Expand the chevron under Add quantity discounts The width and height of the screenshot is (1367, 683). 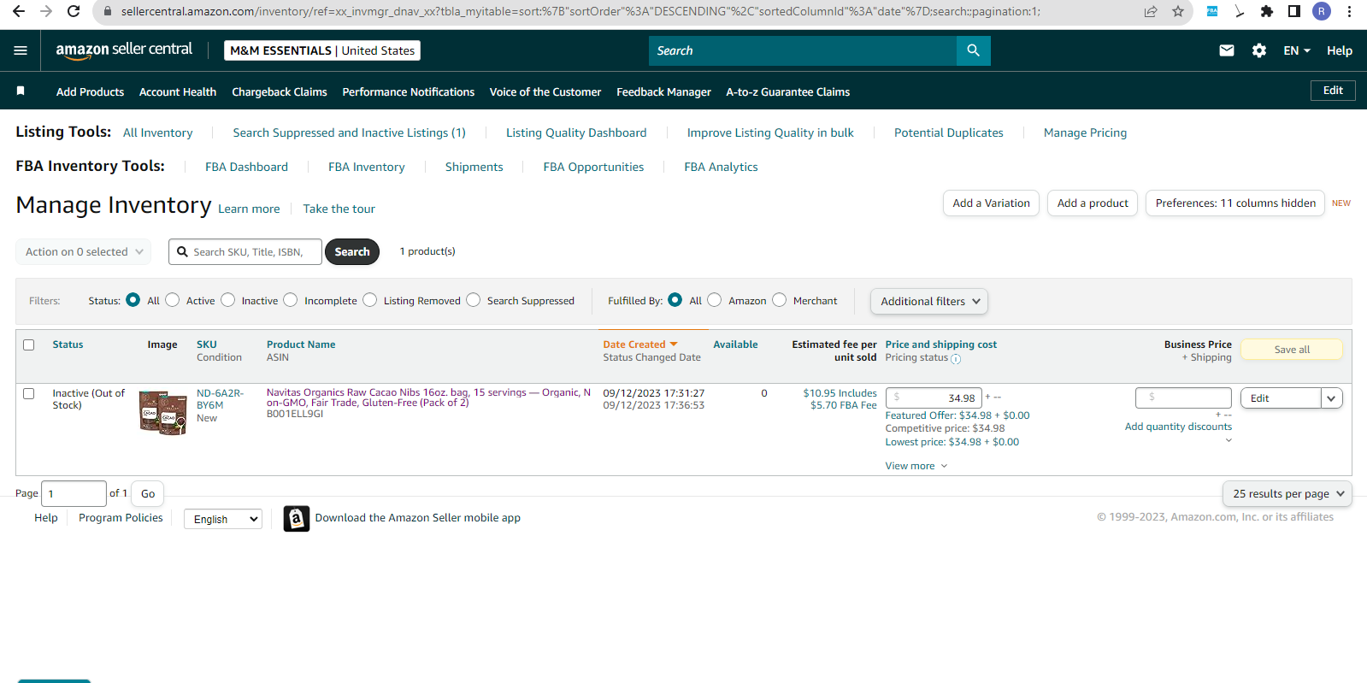tap(1229, 440)
